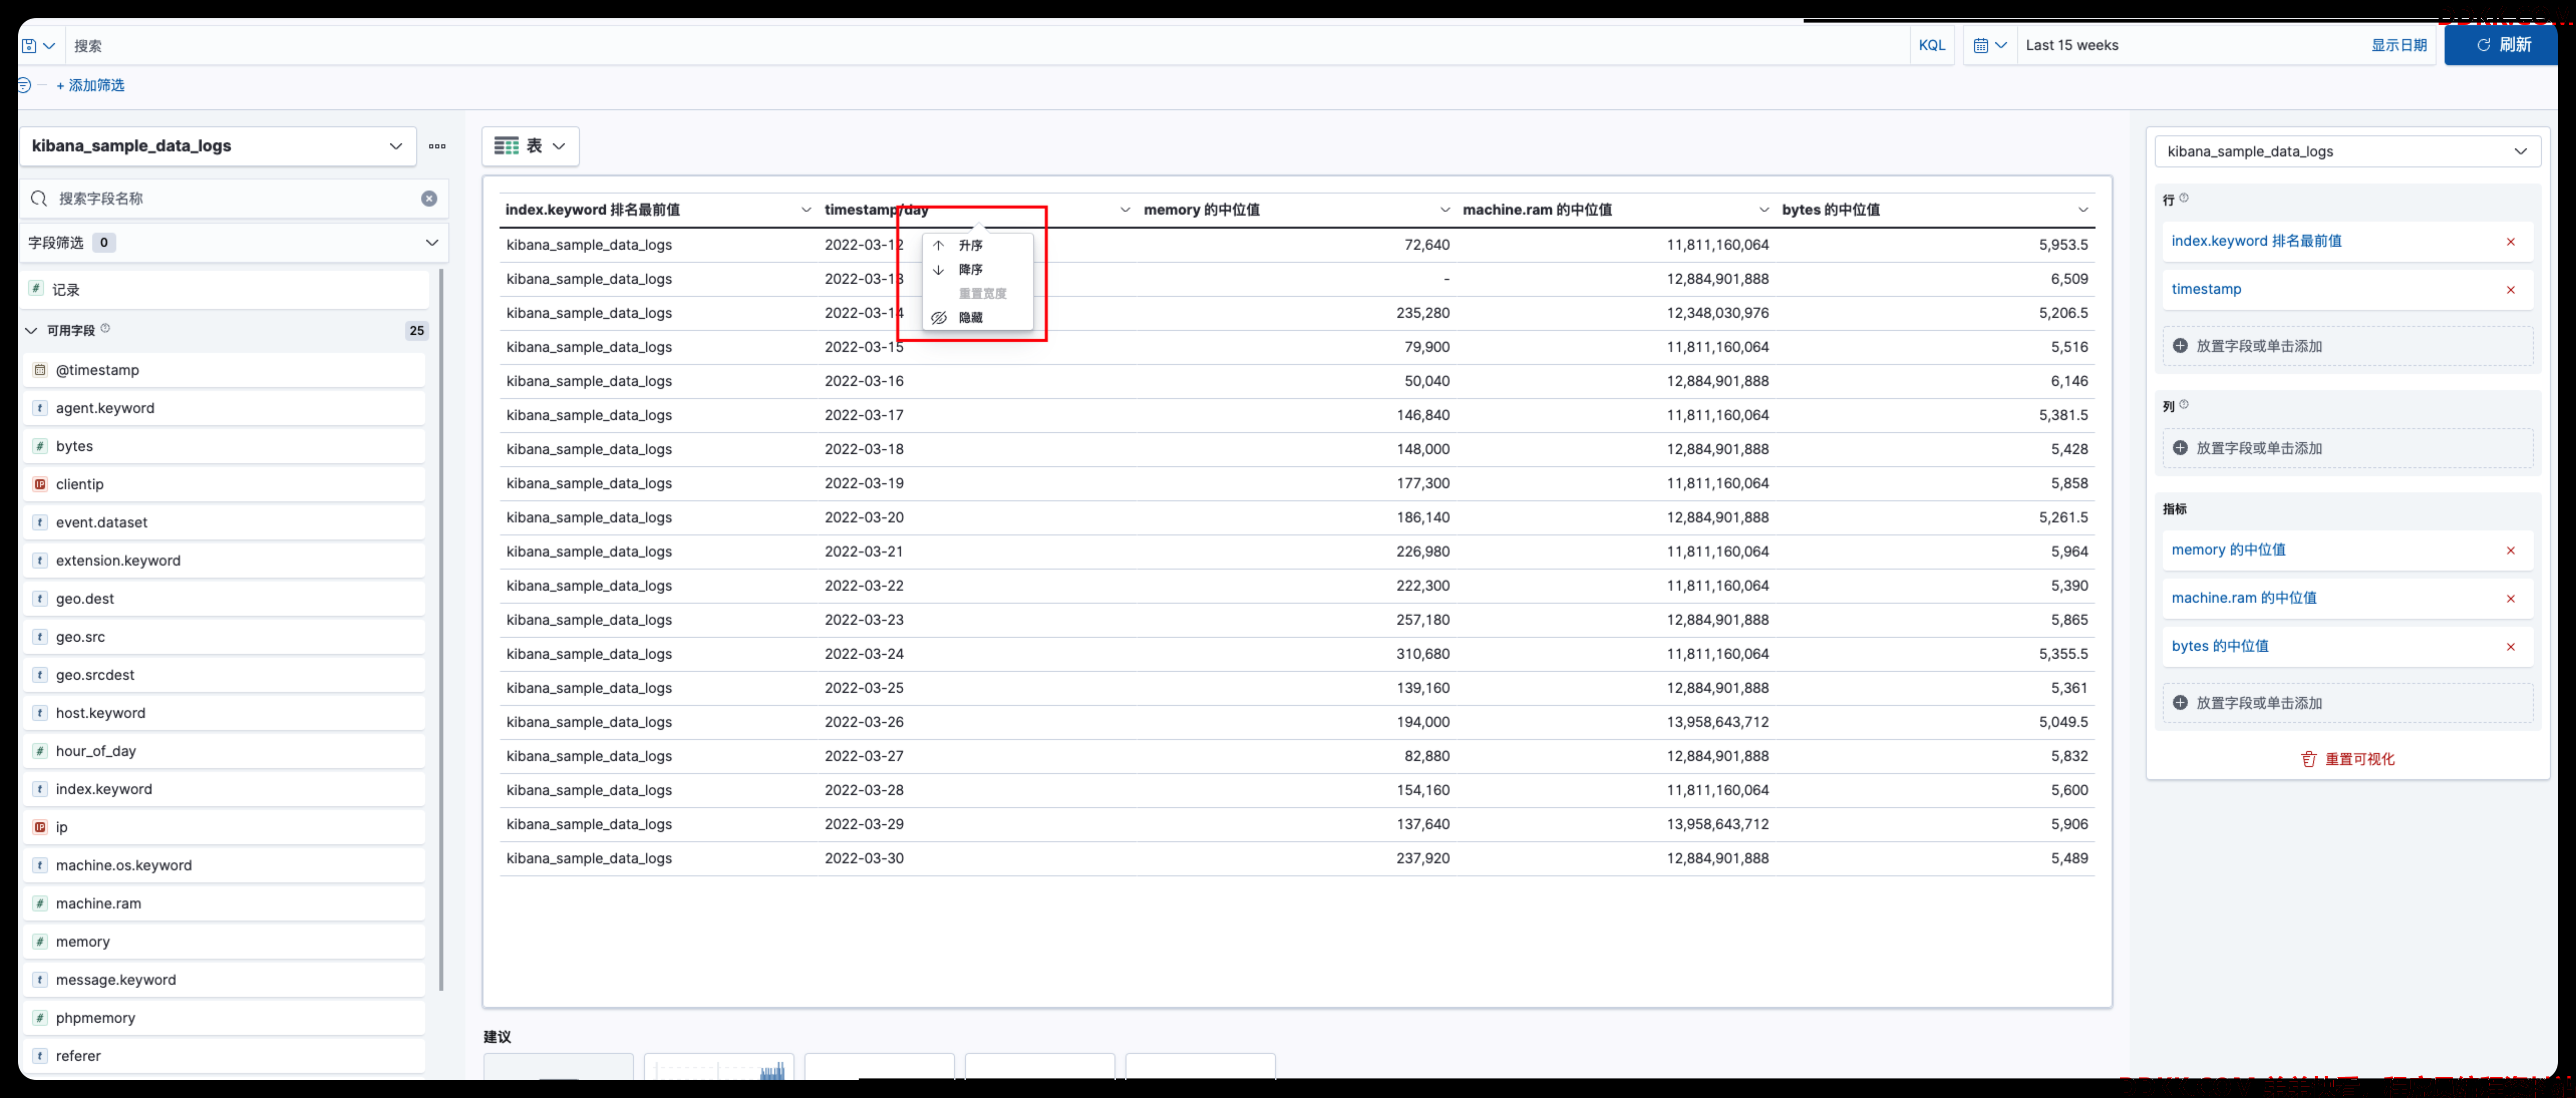Click the geo.dest field type icon

pos(40,599)
